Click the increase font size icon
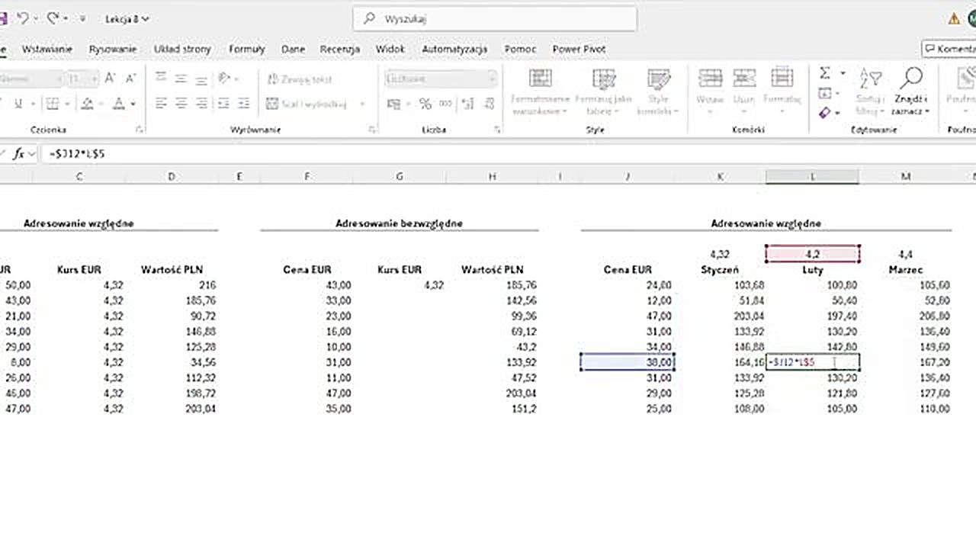The width and height of the screenshot is (976, 549). 111,79
